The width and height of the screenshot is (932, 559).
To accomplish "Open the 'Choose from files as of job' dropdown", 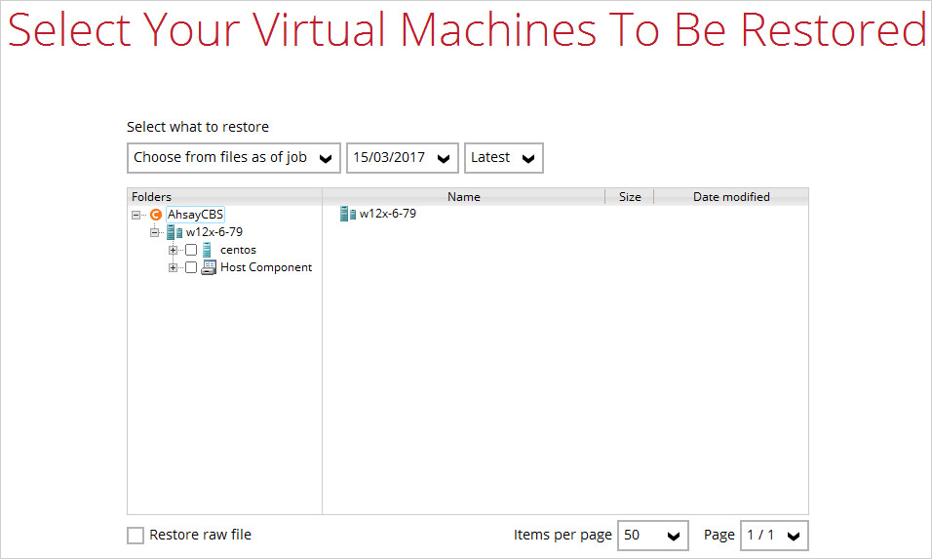I will (234, 158).
